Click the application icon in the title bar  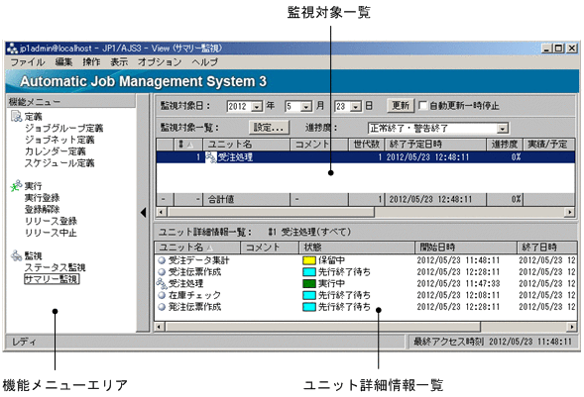tap(13, 49)
